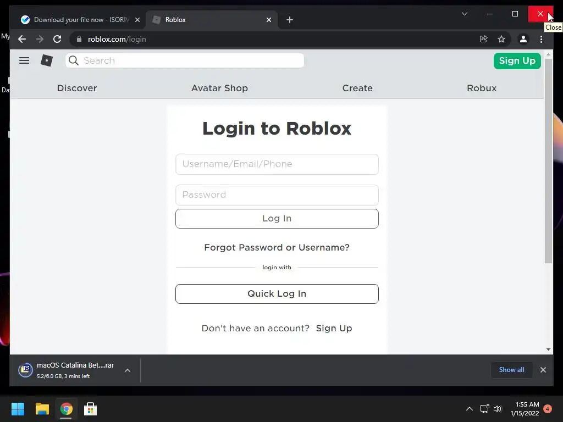Close the Roblox tab
The height and width of the screenshot is (422, 563).
tap(268, 20)
